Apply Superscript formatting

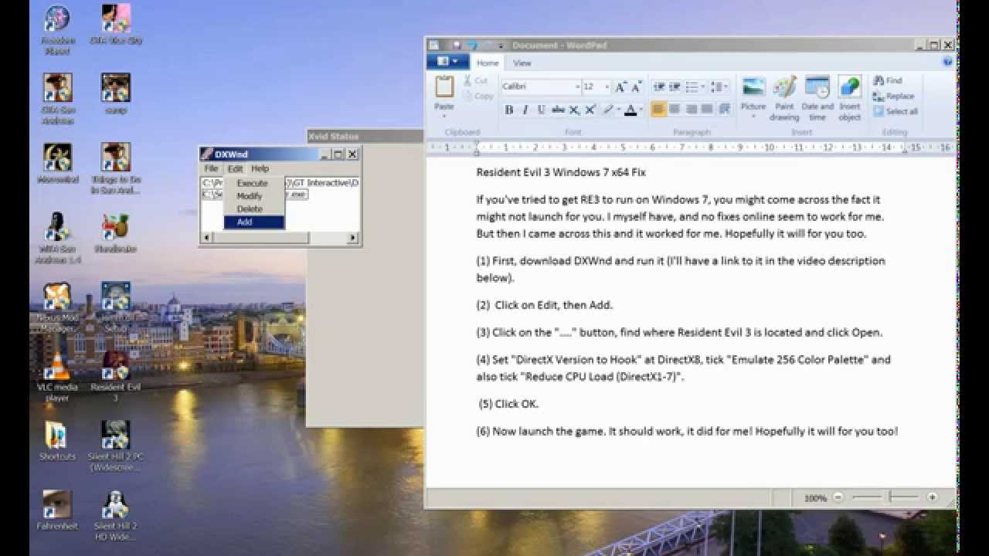pyautogui.click(x=590, y=110)
